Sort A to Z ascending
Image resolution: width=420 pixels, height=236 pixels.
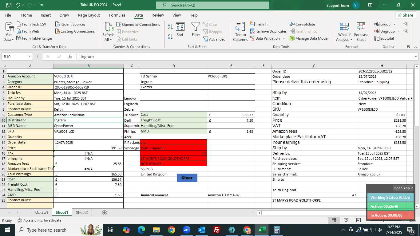click(x=170, y=27)
